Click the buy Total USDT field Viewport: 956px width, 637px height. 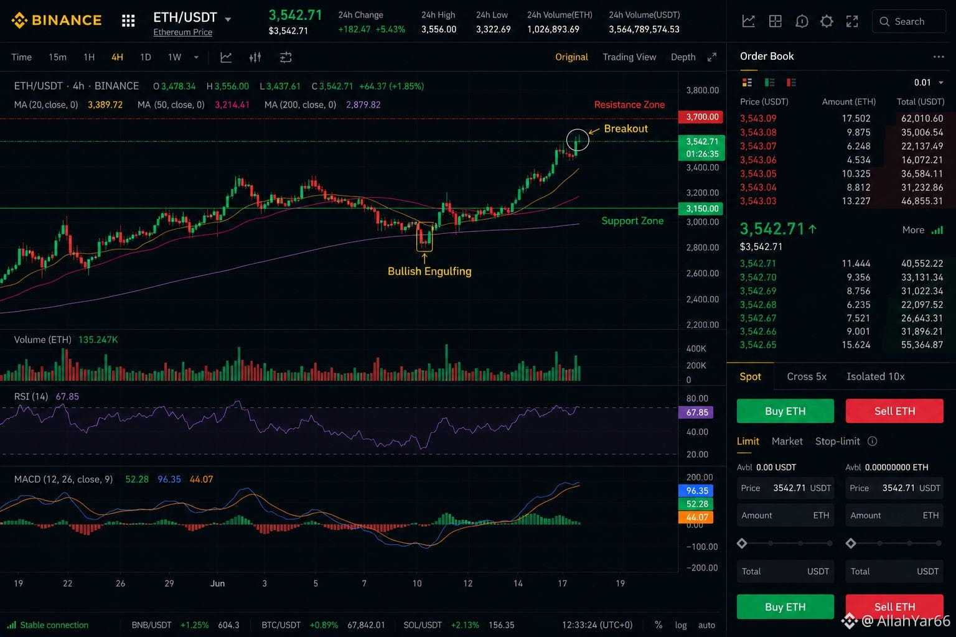click(x=785, y=571)
